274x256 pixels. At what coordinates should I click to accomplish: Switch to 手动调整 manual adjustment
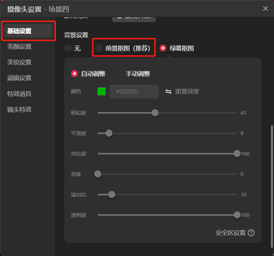(119, 74)
